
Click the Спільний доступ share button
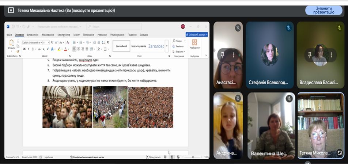[197, 35]
